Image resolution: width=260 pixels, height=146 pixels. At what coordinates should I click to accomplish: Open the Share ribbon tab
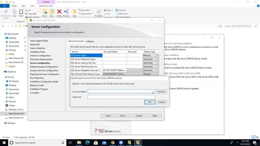(x=24, y=6)
